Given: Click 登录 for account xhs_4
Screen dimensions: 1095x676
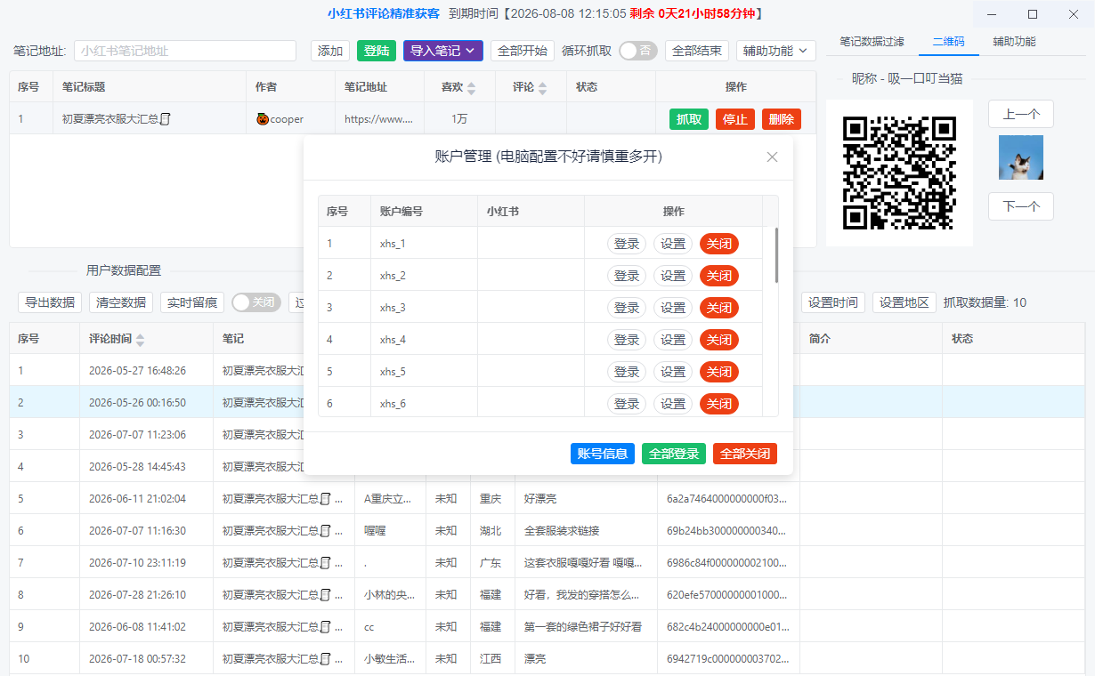Looking at the screenshot, I should [x=627, y=340].
